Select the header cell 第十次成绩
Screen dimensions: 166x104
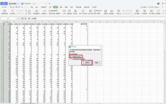coord(70,24)
